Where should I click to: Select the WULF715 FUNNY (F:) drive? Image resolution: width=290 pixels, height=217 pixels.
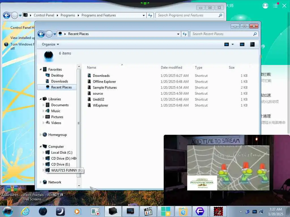(x=64, y=170)
